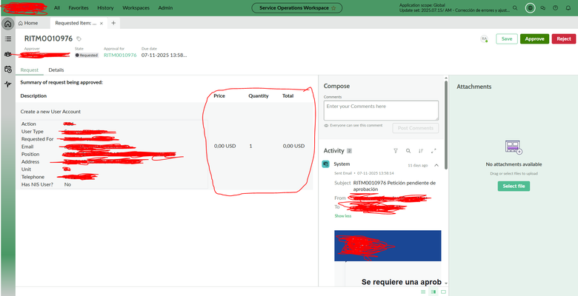Click the tag icon beside RITM0010976 title
578x296 pixels.
(x=79, y=38)
